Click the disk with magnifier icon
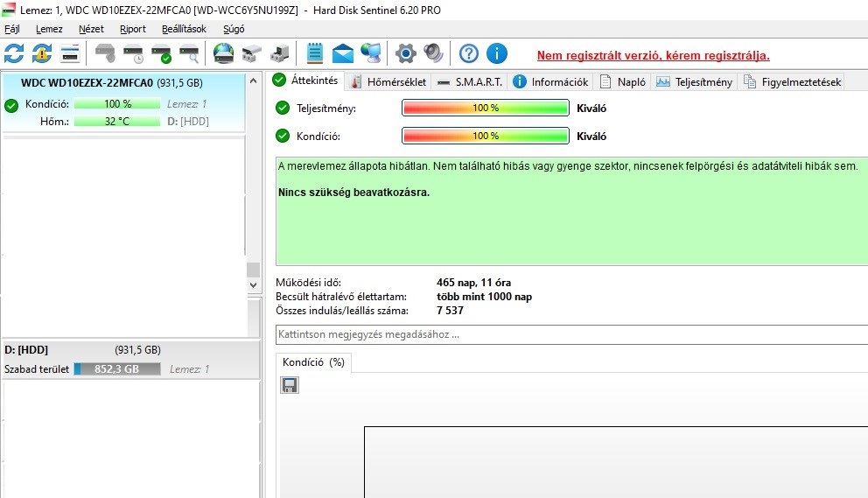Viewport: 868px width, 498px height. click(189, 53)
